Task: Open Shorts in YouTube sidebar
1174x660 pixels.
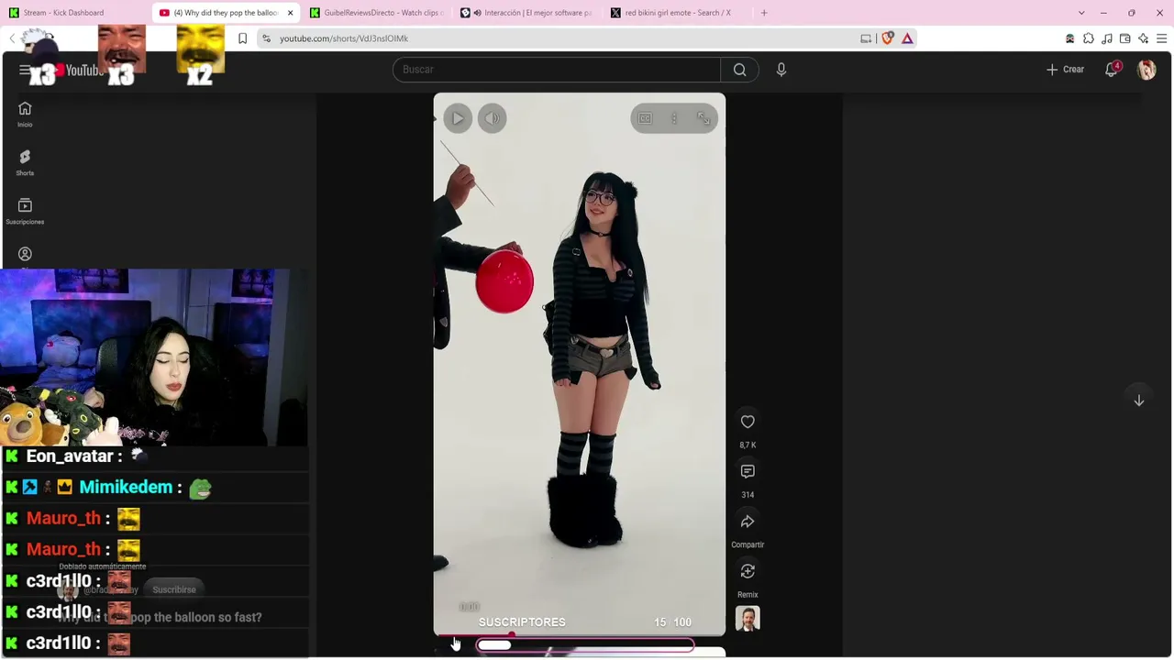Action: [25, 162]
